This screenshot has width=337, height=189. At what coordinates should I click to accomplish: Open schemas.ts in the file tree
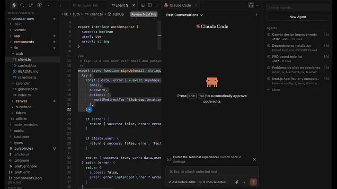pos(27,77)
